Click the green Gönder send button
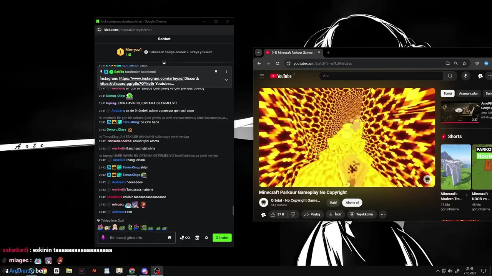The width and height of the screenshot is (492, 276). coord(222,238)
